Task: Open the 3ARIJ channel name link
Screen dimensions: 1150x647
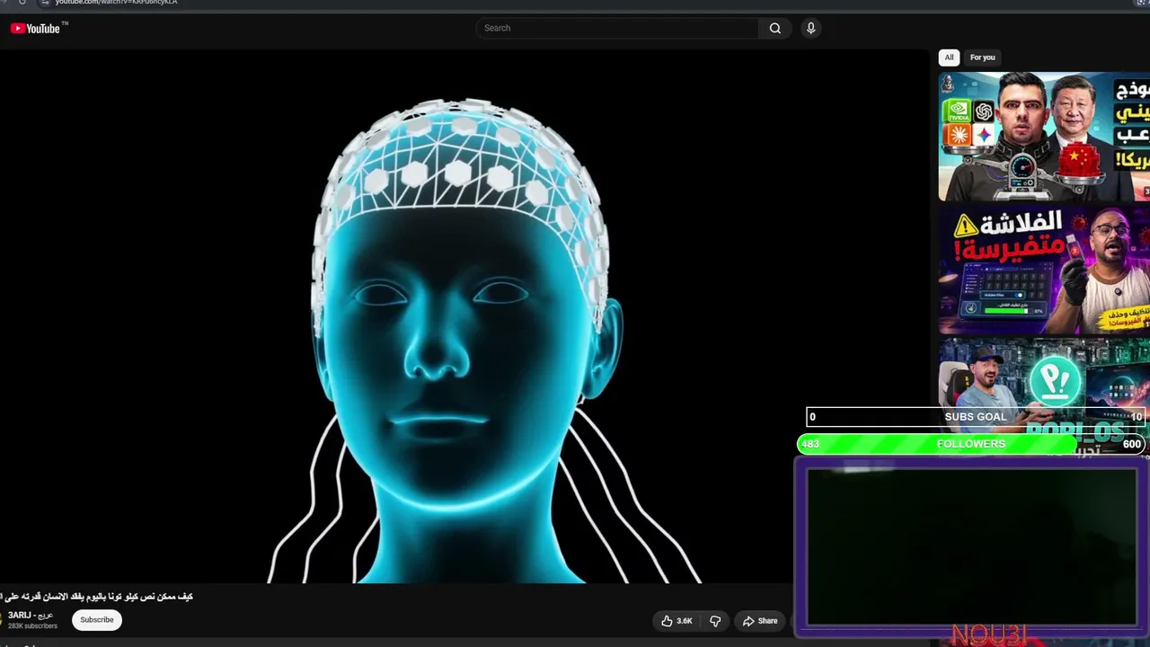Action: pos(31,616)
